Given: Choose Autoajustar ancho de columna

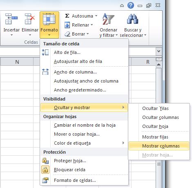Looking at the screenshot, I should pyautogui.click(x=84, y=81).
